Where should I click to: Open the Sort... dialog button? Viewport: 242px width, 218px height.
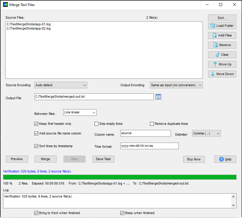tap(222, 18)
